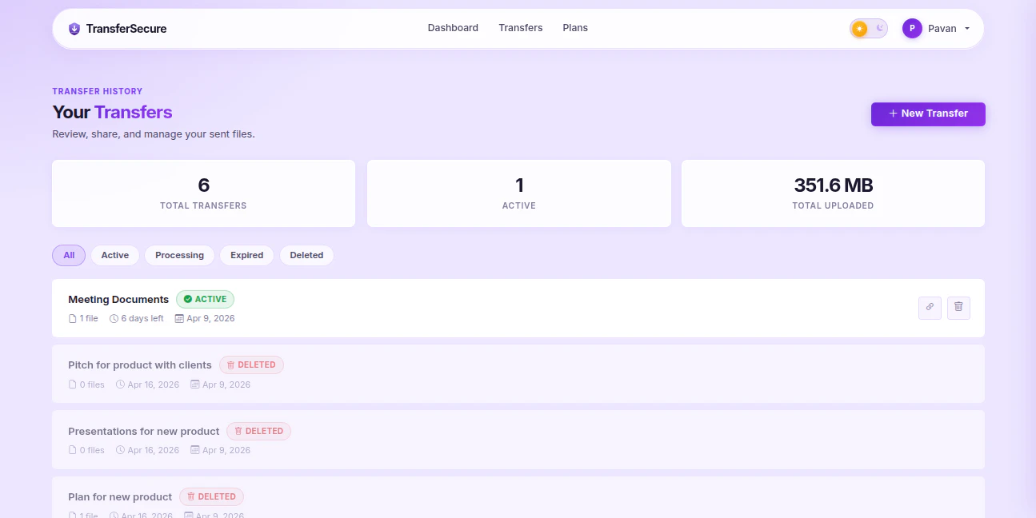Open the Plans navigation tab

(x=575, y=27)
